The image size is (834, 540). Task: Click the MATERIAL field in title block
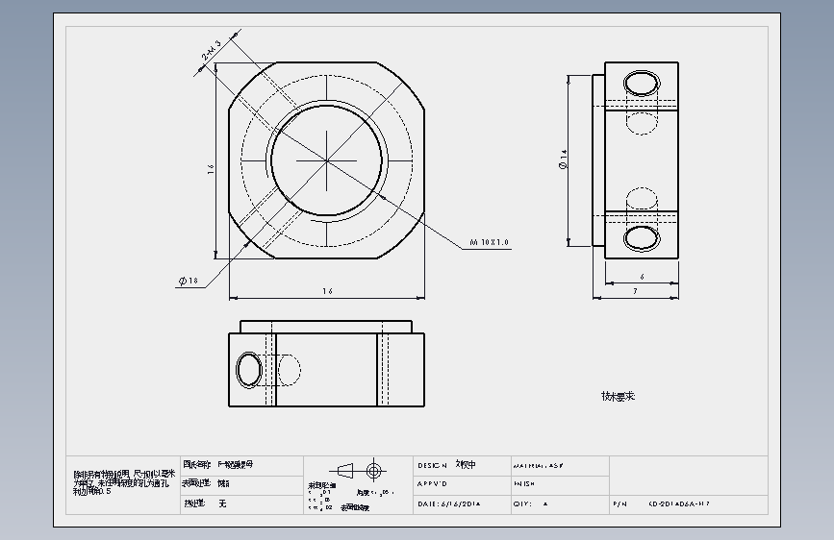[560, 466]
